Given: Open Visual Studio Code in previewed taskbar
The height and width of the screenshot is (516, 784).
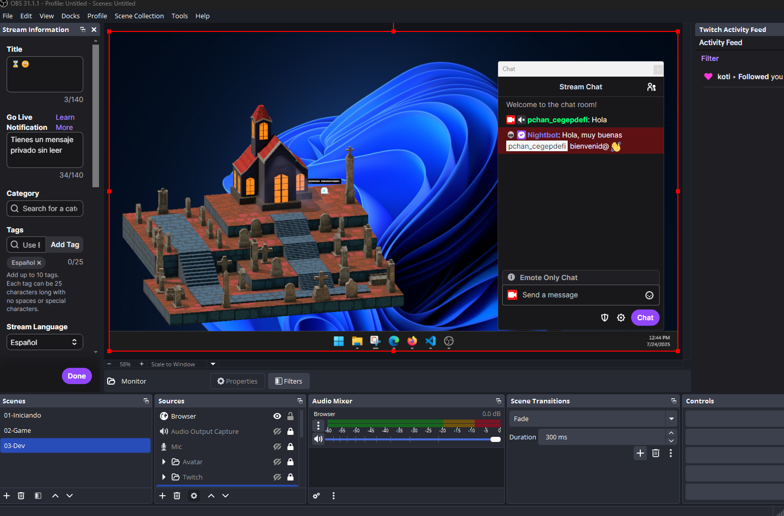Looking at the screenshot, I should tap(431, 341).
